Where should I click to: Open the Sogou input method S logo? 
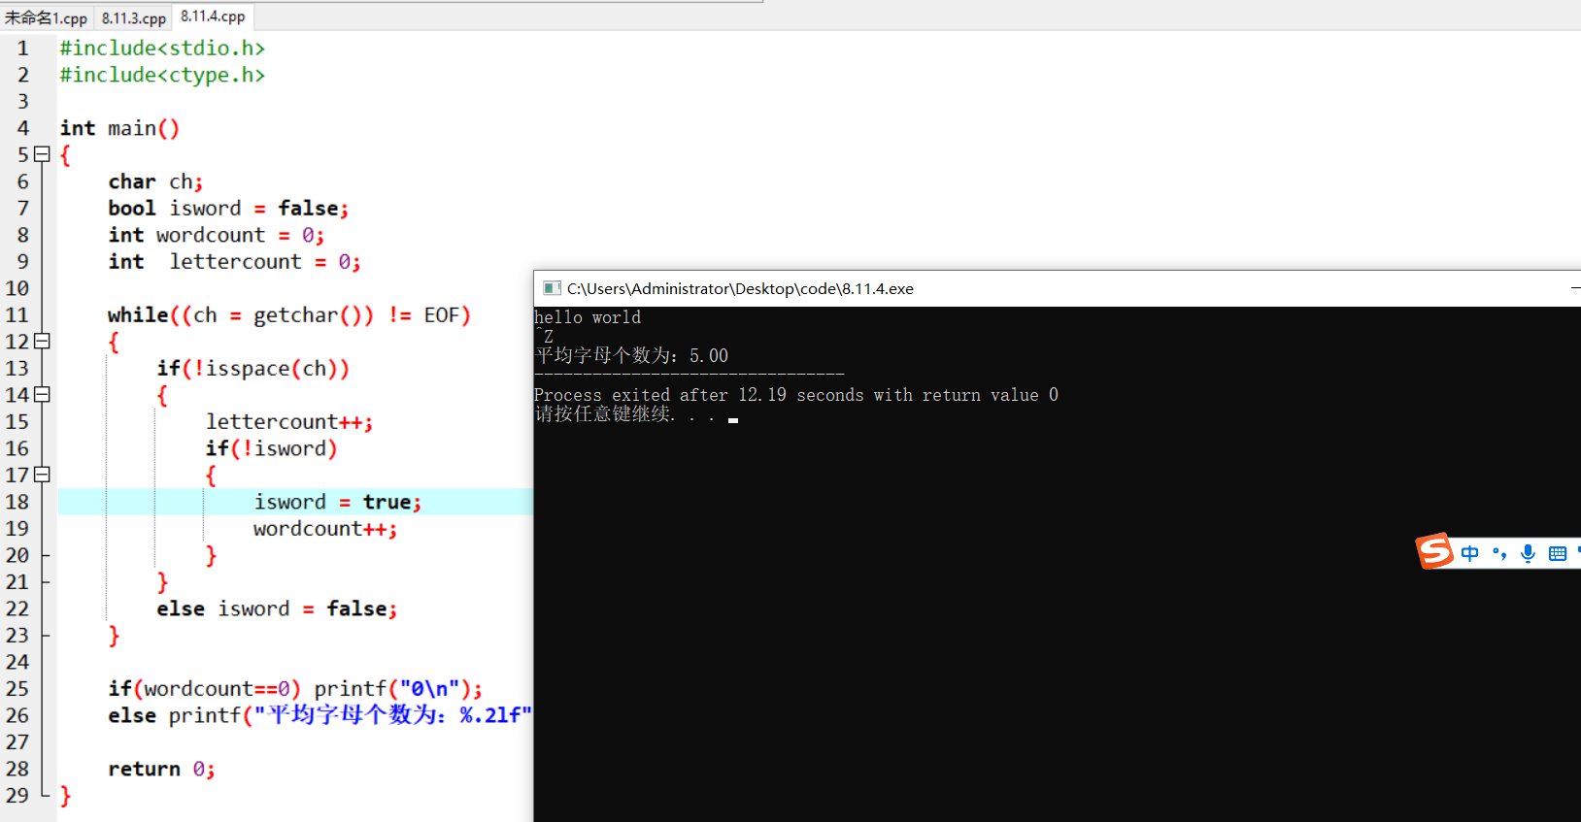tap(1434, 551)
